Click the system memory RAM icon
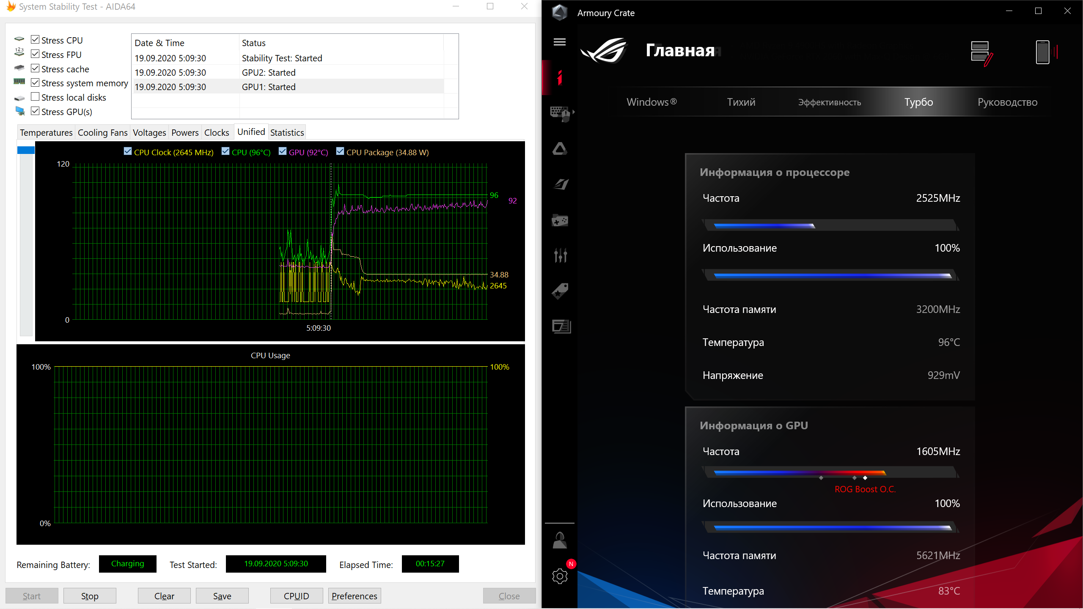The height and width of the screenshot is (609, 1083). click(19, 82)
